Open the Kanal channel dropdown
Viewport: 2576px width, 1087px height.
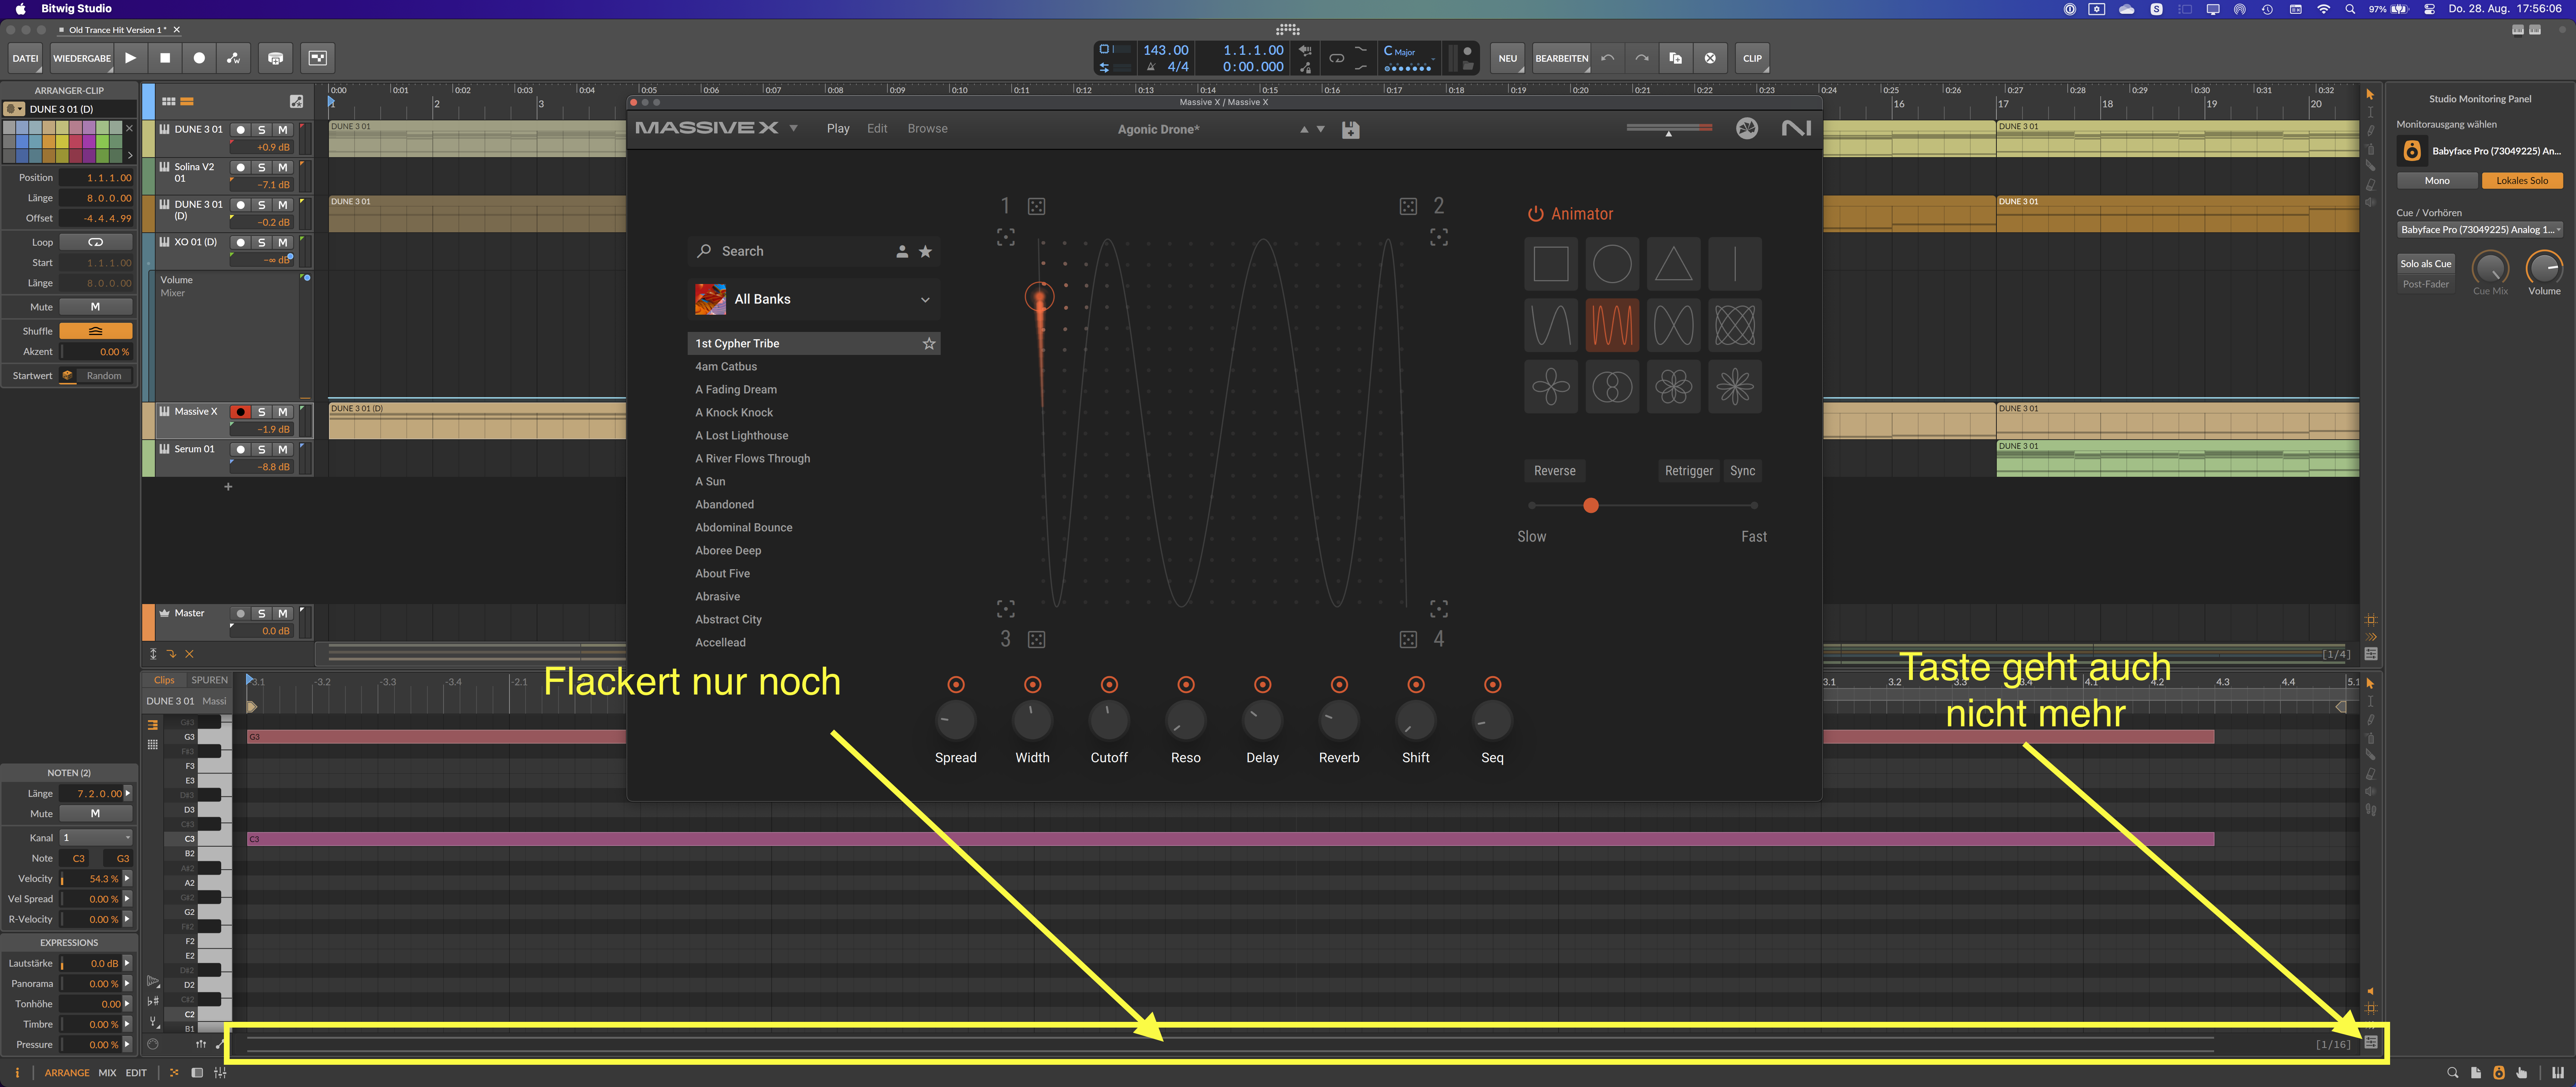click(96, 838)
